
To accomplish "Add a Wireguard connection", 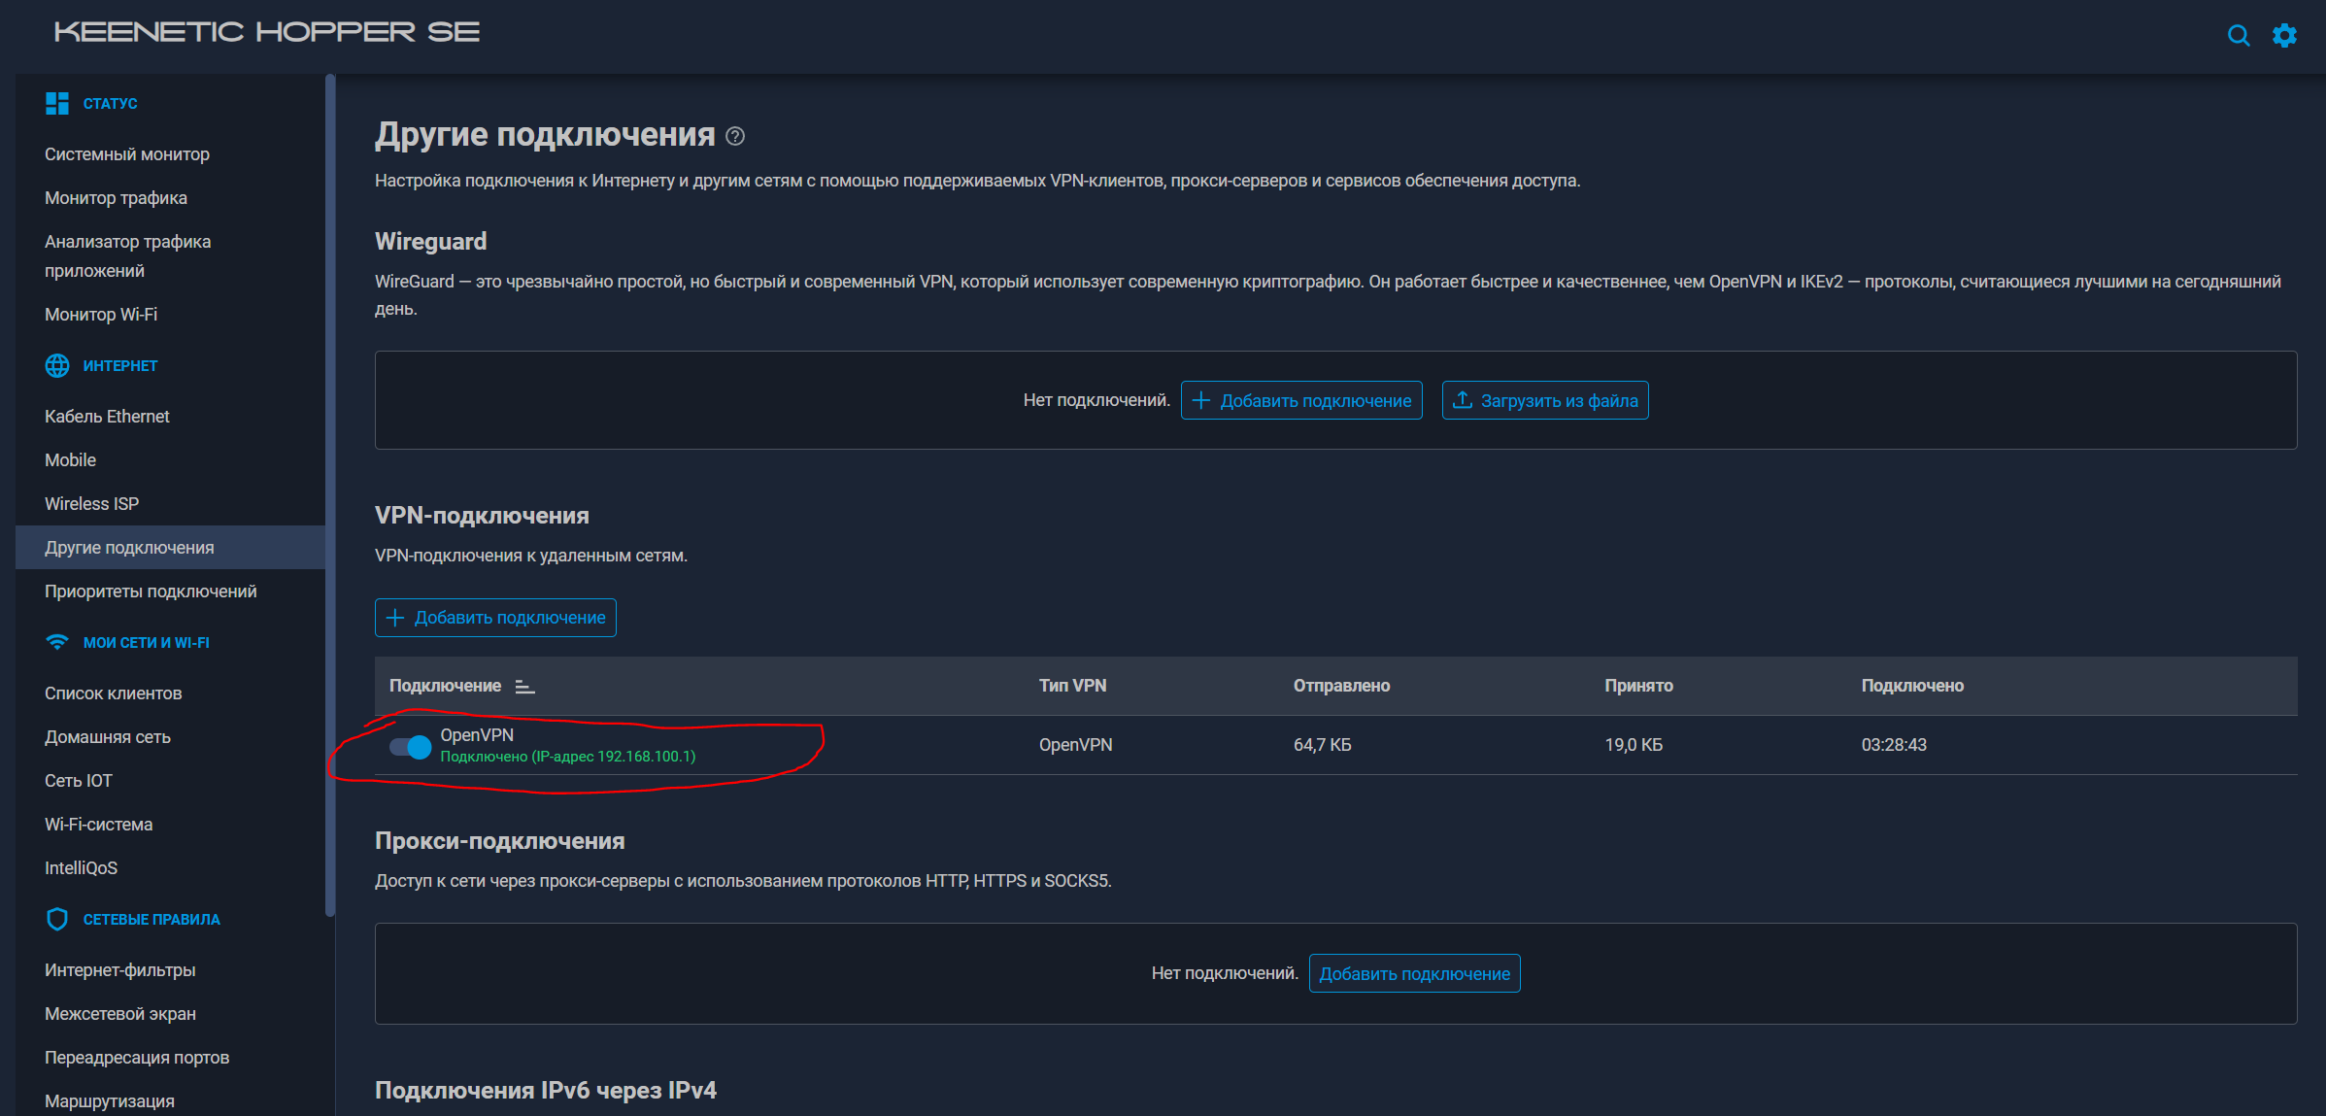I will point(1301,400).
